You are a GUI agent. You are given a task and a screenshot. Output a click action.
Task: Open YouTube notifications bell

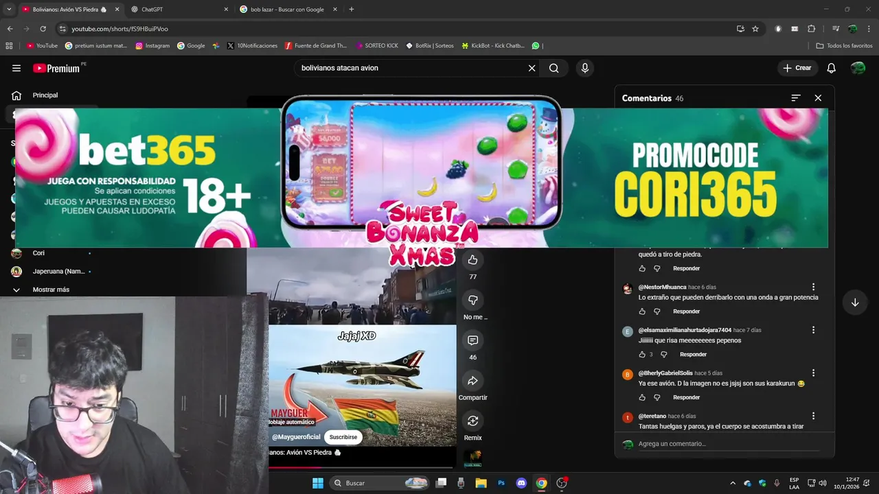pos(831,68)
